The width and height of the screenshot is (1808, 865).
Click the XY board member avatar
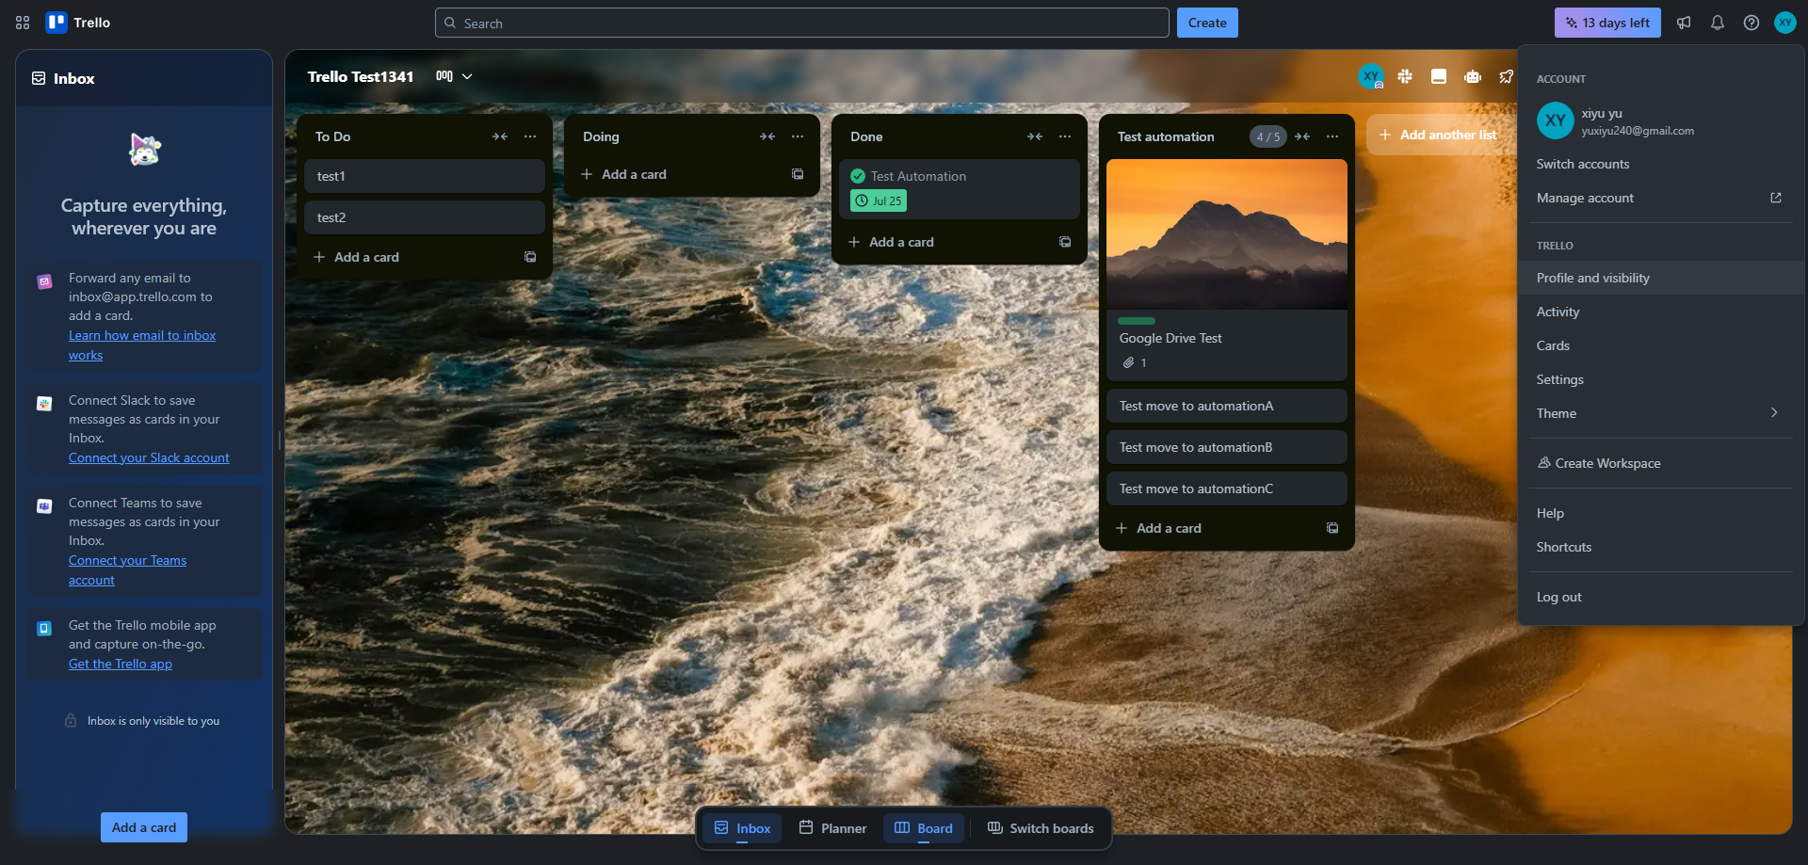click(1371, 76)
